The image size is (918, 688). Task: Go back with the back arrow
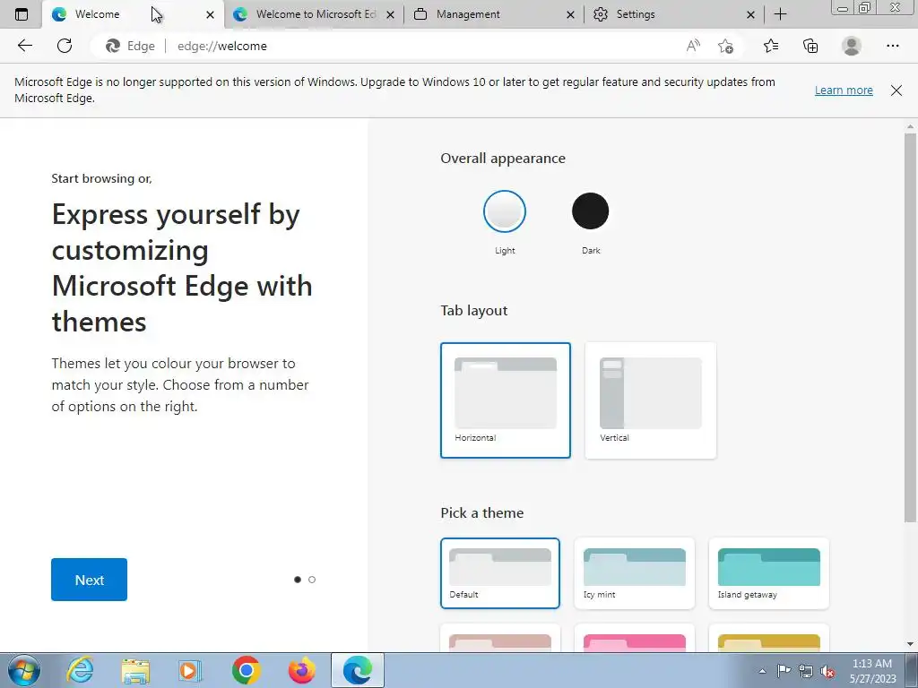point(24,46)
